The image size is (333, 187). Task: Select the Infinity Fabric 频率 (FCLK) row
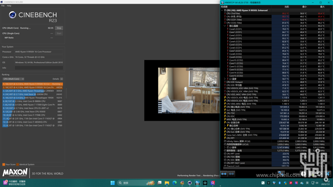click(x=275, y=141)
